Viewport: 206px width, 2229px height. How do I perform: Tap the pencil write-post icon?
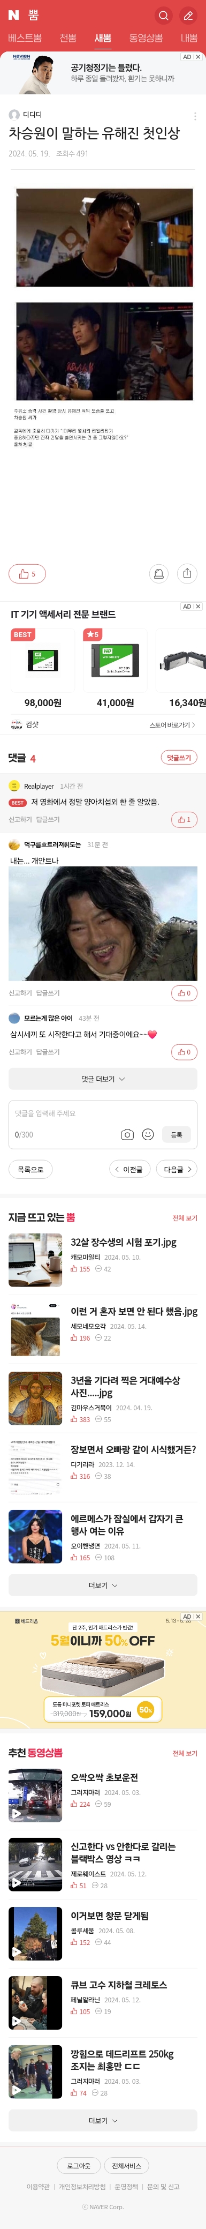pos(188,16)
